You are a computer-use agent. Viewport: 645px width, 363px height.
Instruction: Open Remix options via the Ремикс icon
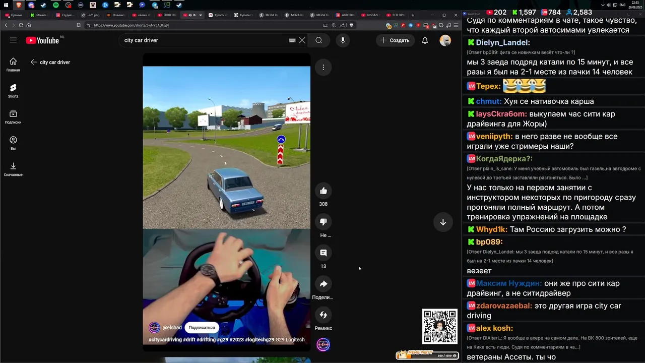(x=324, y=315)
